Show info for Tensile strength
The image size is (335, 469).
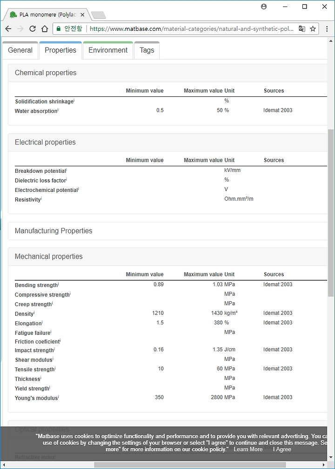55,368
